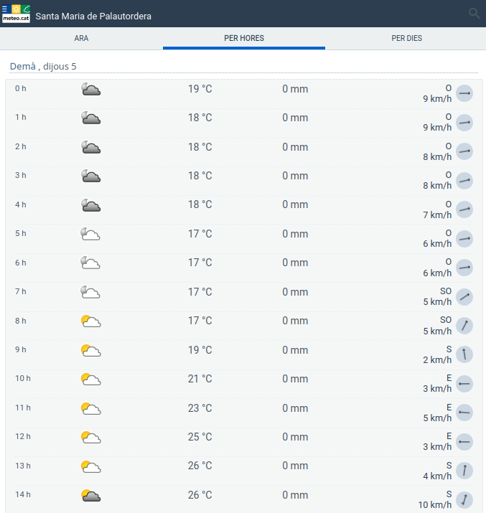Click the partly cloudy night icon at 7 h
486x513 pixels.
pos(90,292)
